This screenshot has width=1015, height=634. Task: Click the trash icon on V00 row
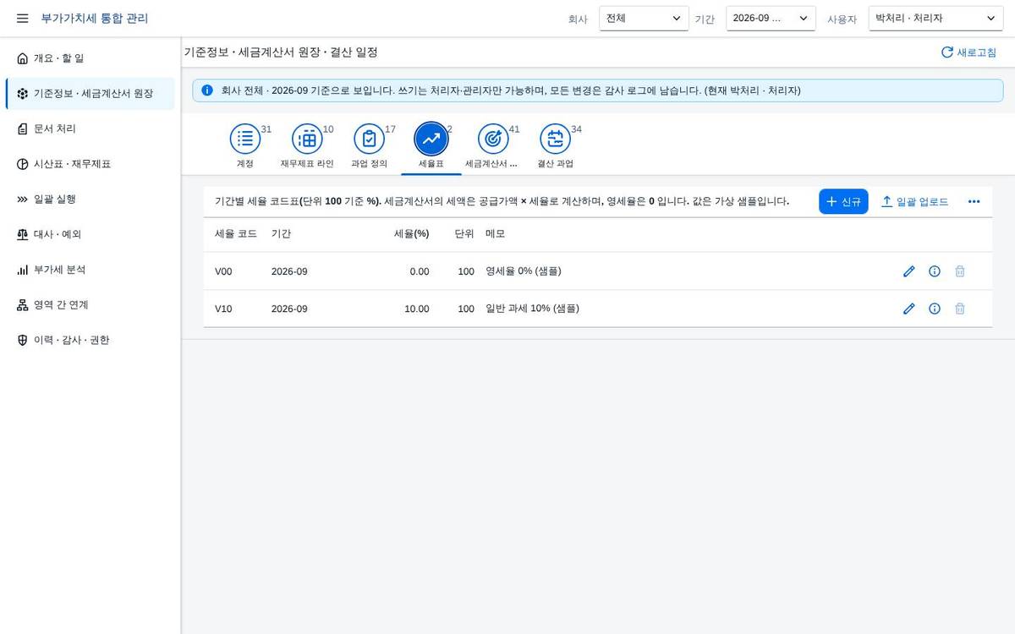(960, 271)
